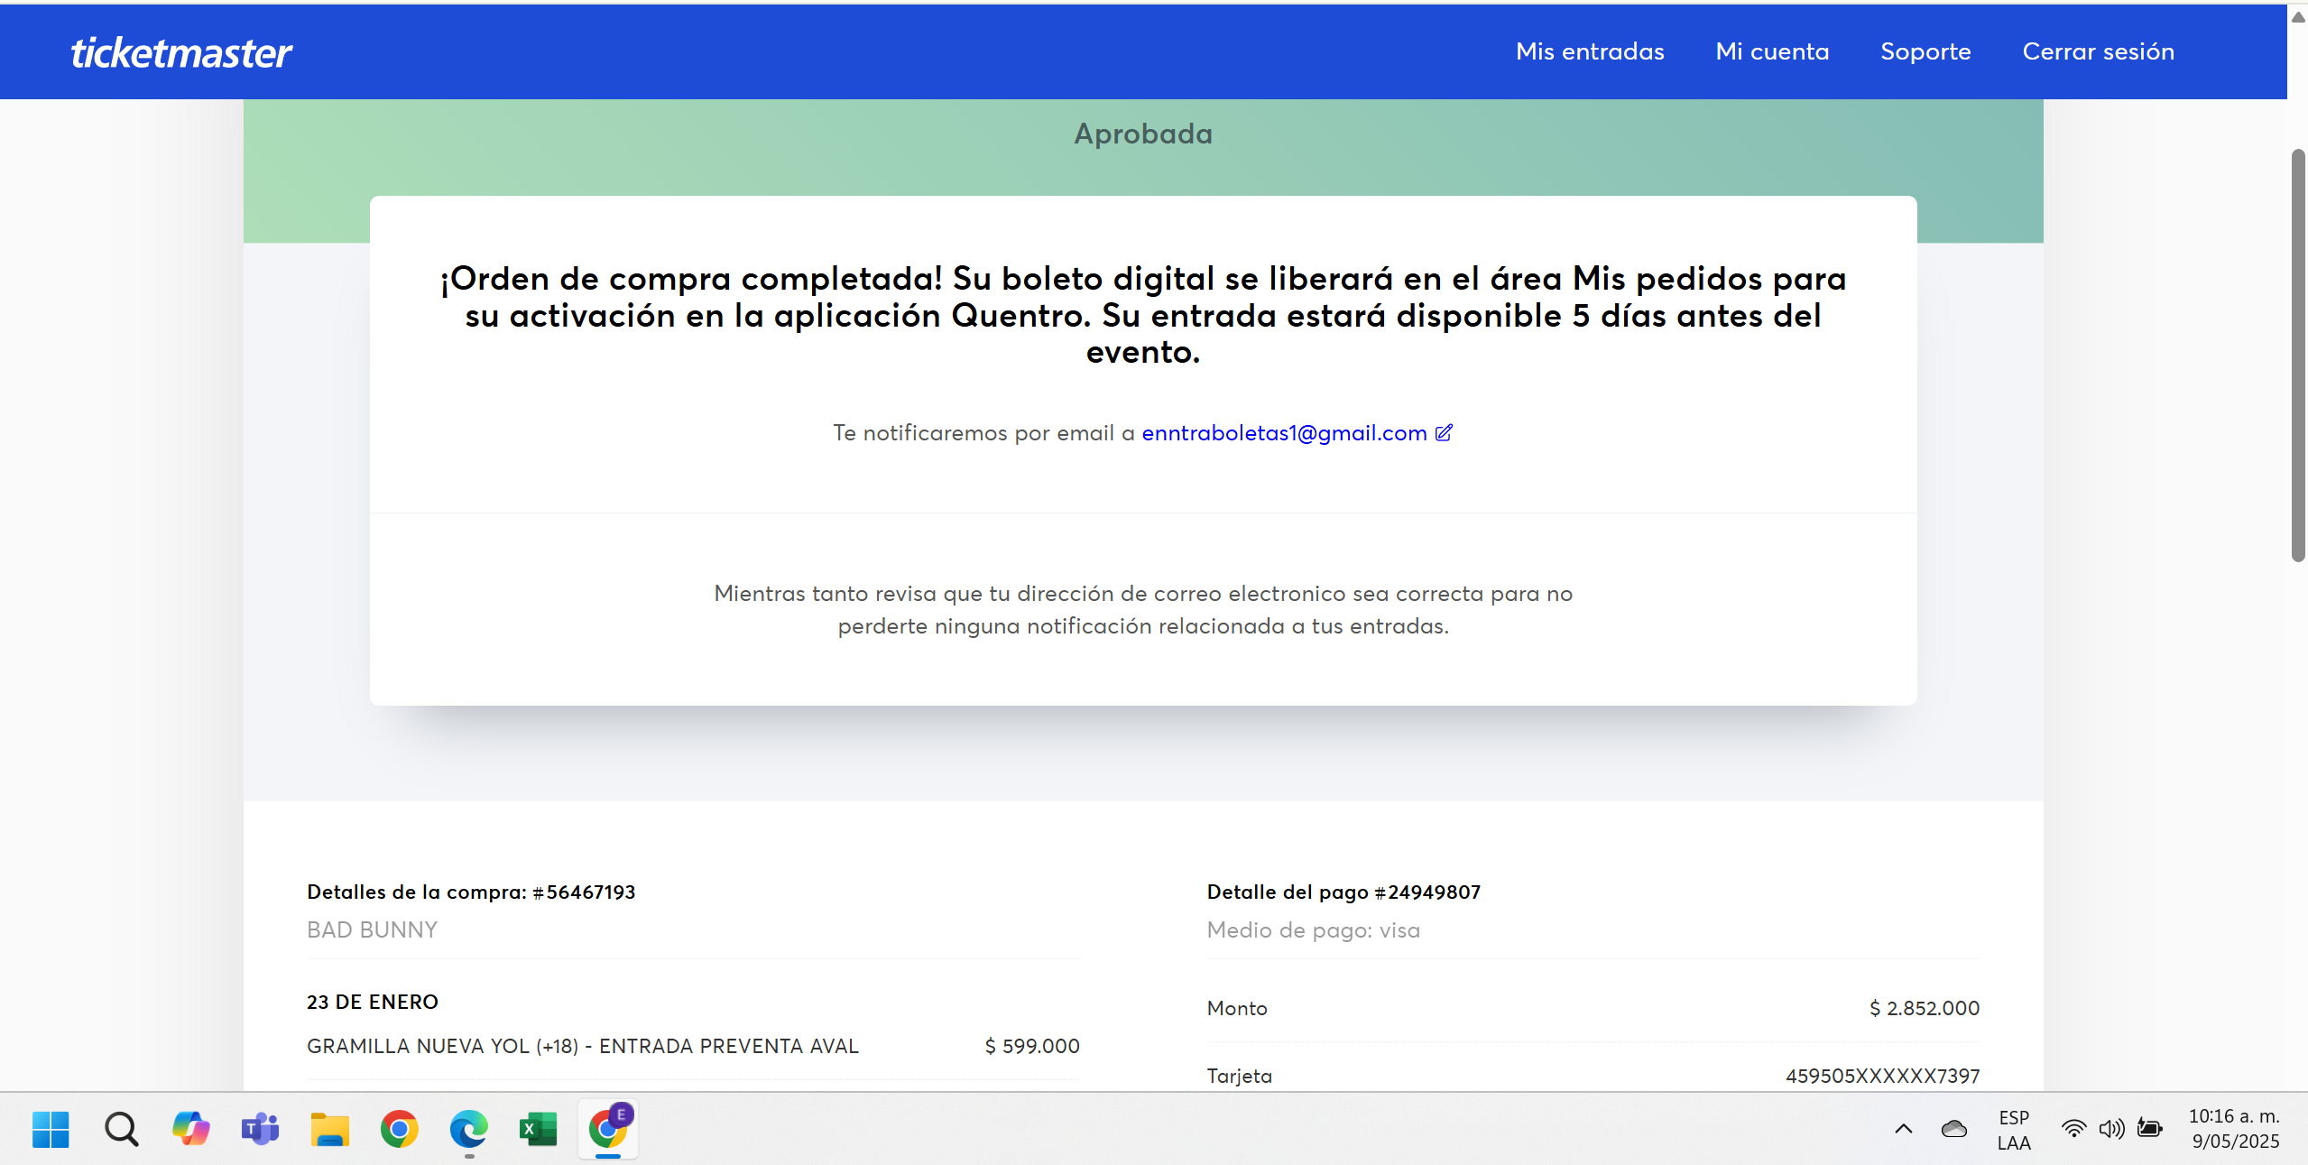Open Excel from the taskbar
Screen dimensions: 2308x1165
pyautogui.click(x=539, y=1129)
